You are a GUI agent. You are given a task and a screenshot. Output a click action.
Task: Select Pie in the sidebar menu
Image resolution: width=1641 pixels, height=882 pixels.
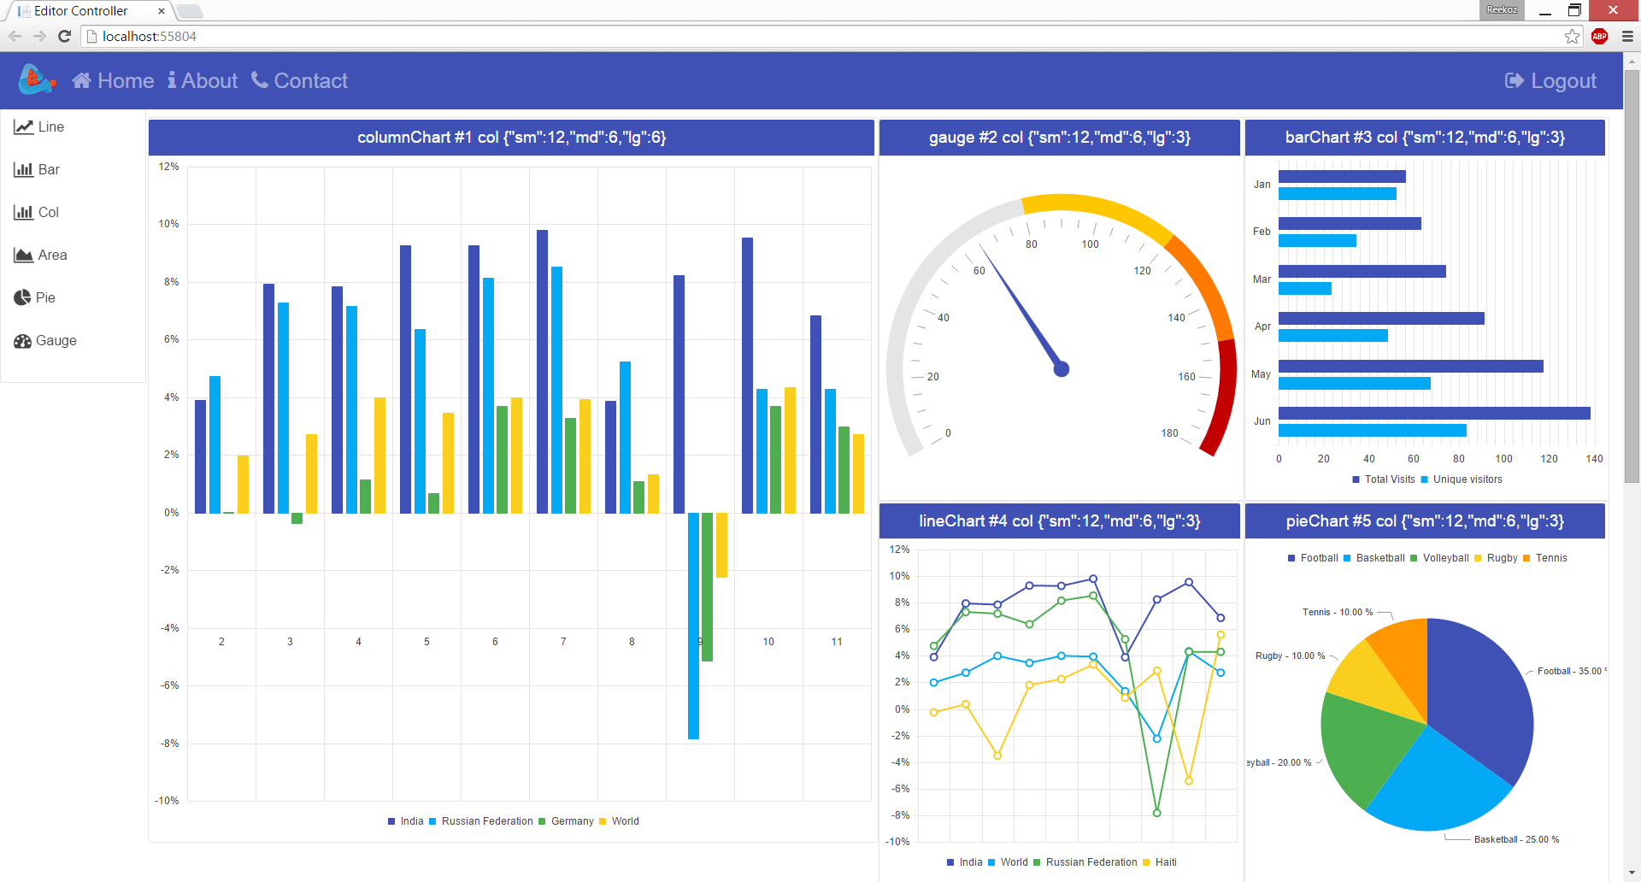click(x=35, y=297)
